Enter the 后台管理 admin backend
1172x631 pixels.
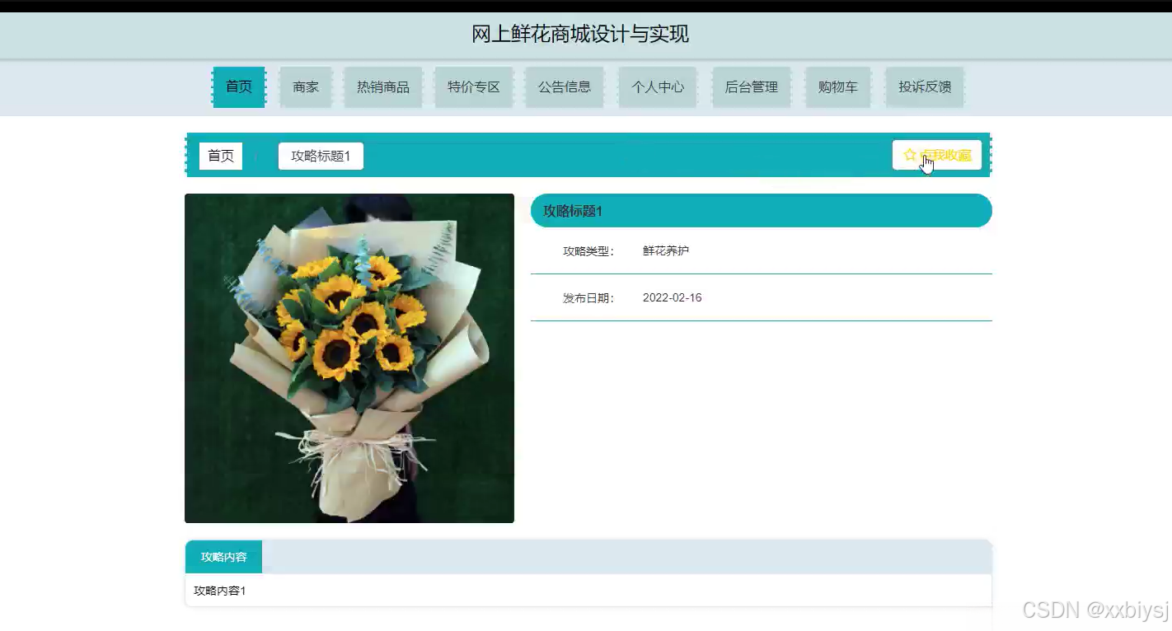(x=751, y=86)
